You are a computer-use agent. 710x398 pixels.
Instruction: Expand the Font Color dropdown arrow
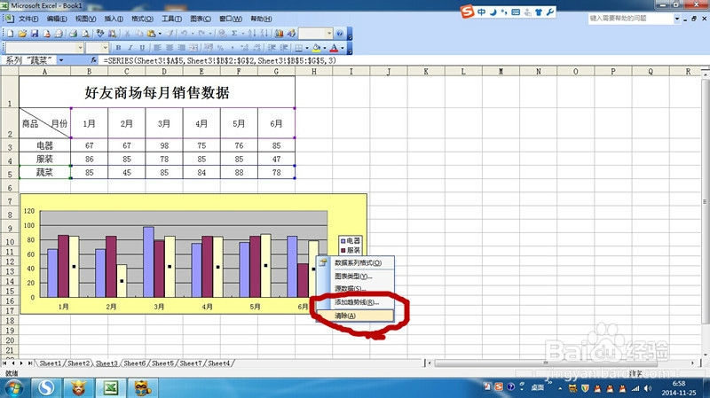(x=343, y=48)
